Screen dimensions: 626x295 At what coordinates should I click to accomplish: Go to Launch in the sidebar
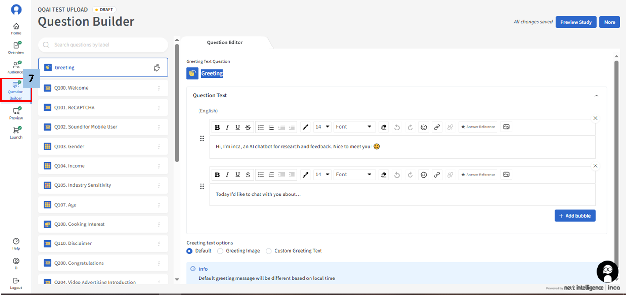(16, 133)
